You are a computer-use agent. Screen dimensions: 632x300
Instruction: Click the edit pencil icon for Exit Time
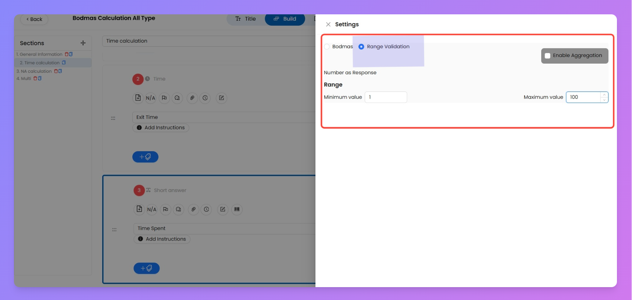click(x=221, y=98)
